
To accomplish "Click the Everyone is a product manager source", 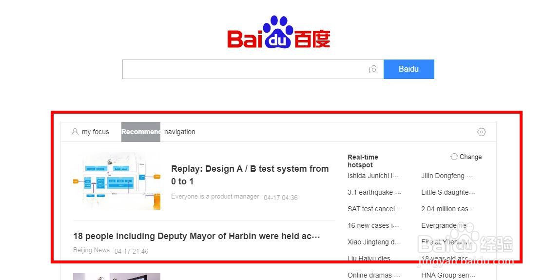I will click(215, 197).
